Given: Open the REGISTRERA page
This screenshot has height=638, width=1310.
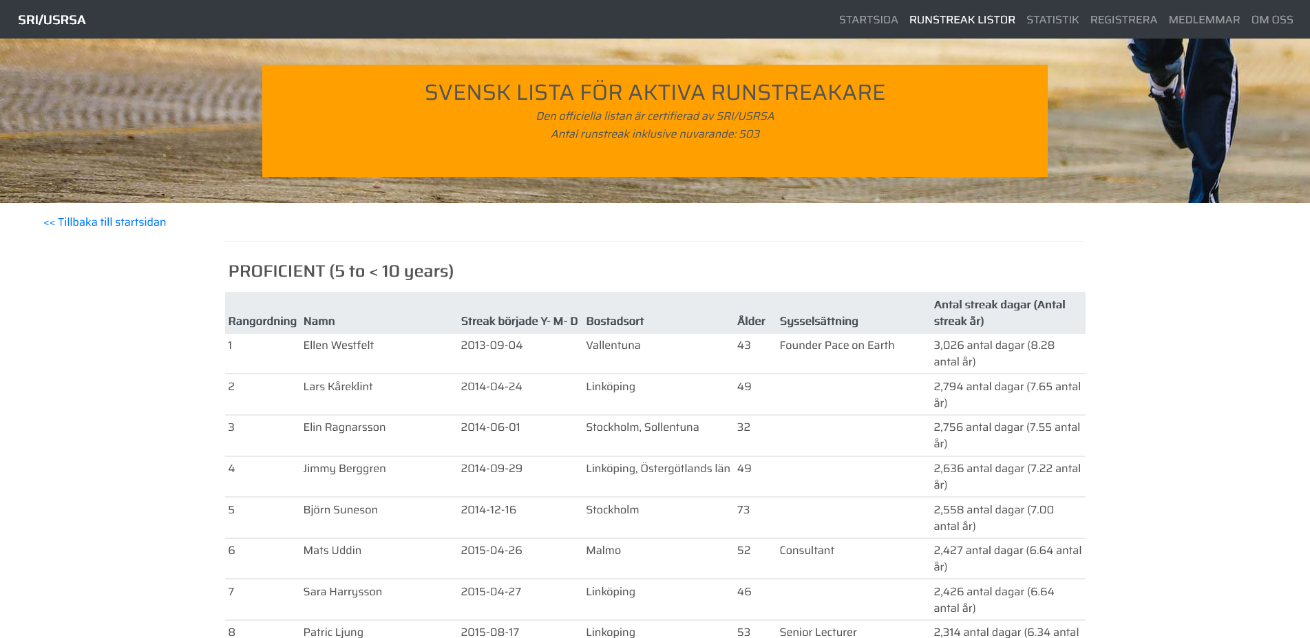Looking at the screenshot, I should tap(1123, 20).
